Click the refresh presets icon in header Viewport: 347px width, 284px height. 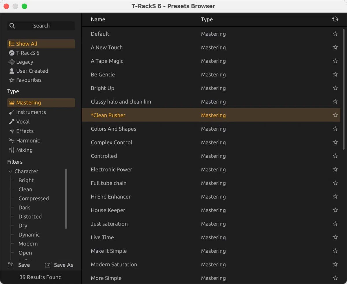[335, 19]
